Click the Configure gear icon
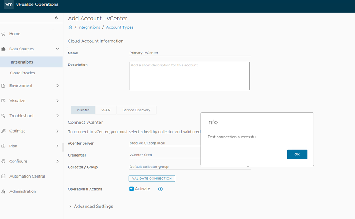 (4, 161)
